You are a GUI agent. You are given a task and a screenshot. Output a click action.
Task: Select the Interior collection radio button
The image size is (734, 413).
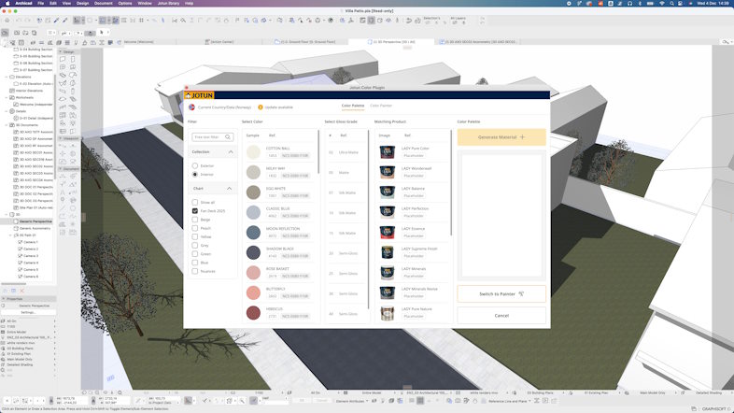coord(195,174)
